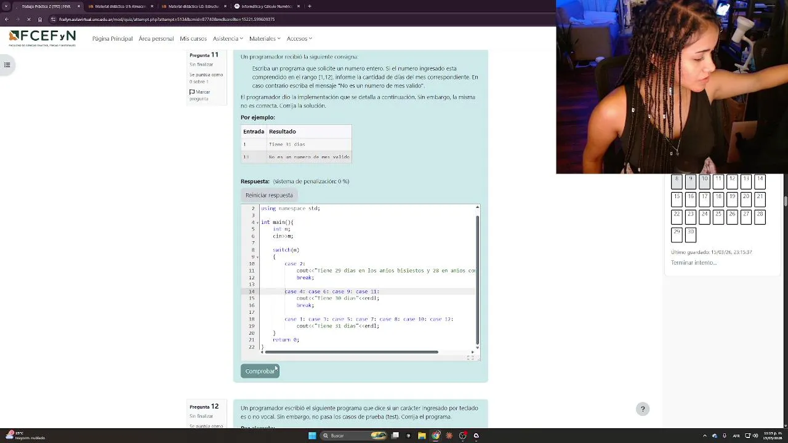The image size is (788, 443).
Task: Click Terminar intento link
Action: tap(694, 263)
